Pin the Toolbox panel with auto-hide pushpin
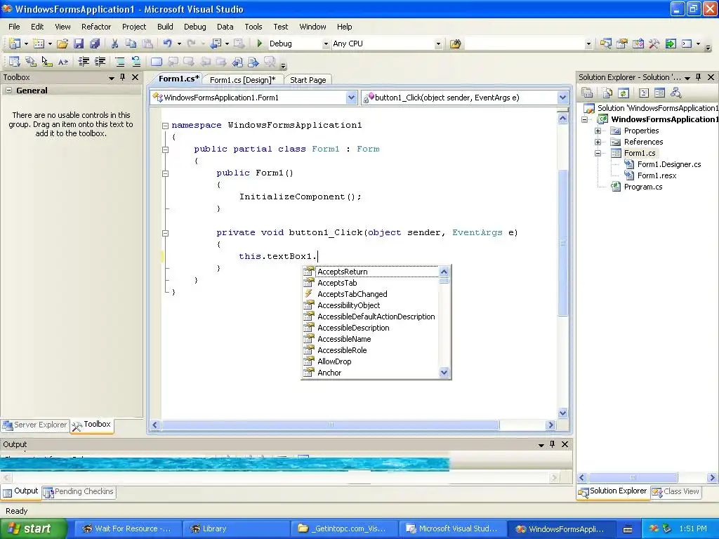 (122, 77)
